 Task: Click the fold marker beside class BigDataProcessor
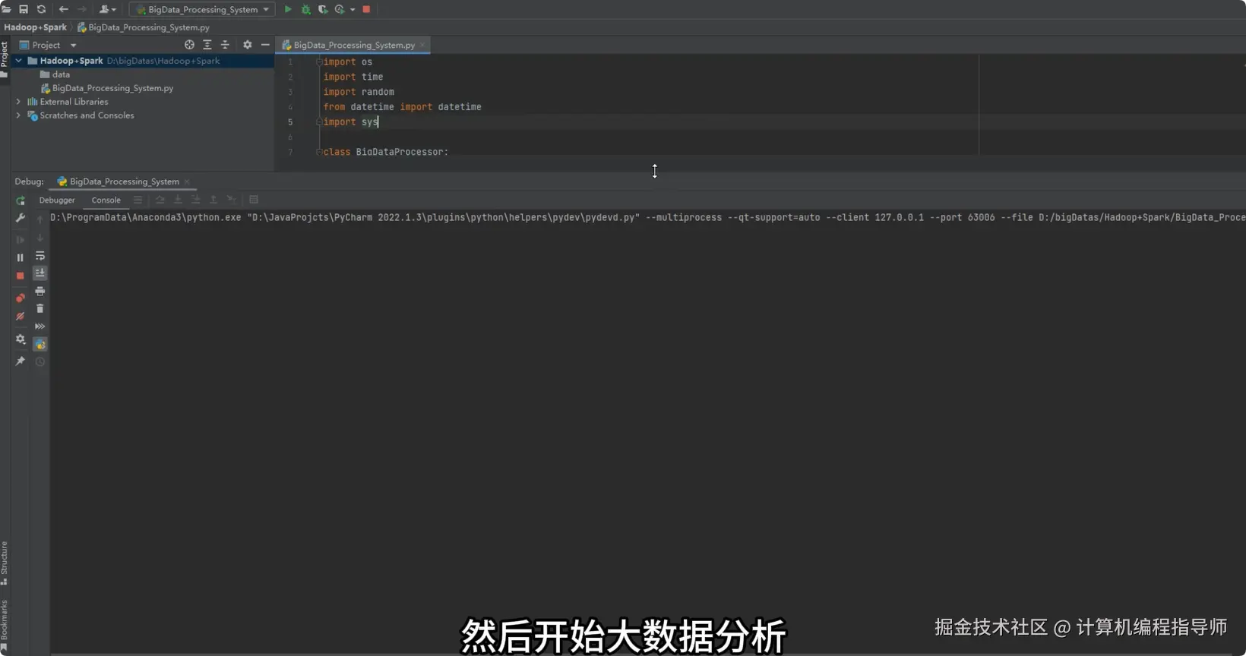click(319, 152)
